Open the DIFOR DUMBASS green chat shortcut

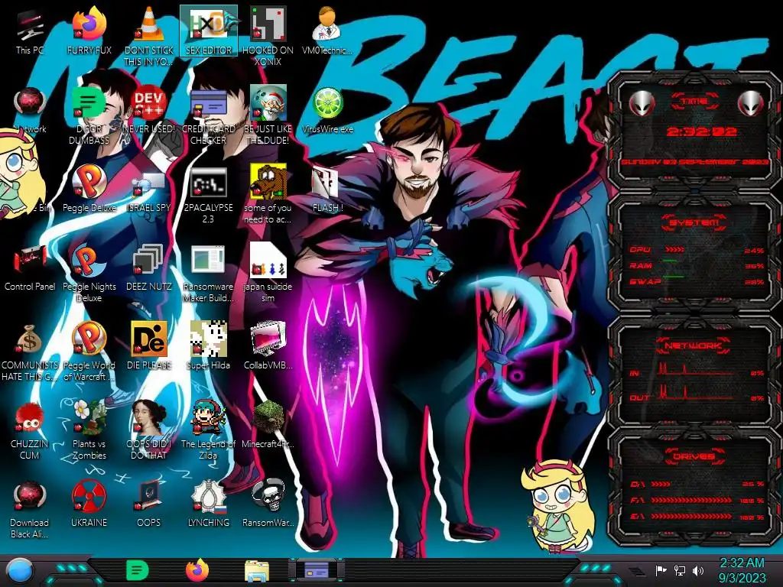[89, 115]
